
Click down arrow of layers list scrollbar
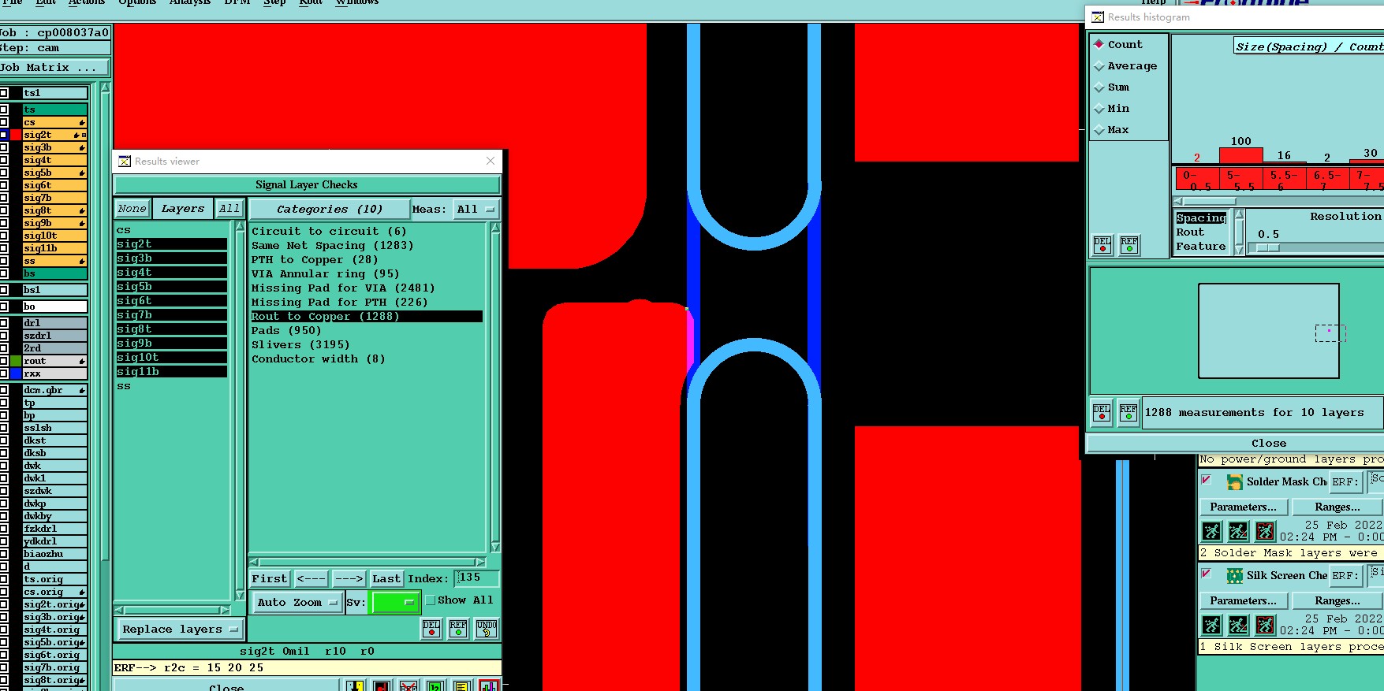pyautogui.click(x=241, y=596)
